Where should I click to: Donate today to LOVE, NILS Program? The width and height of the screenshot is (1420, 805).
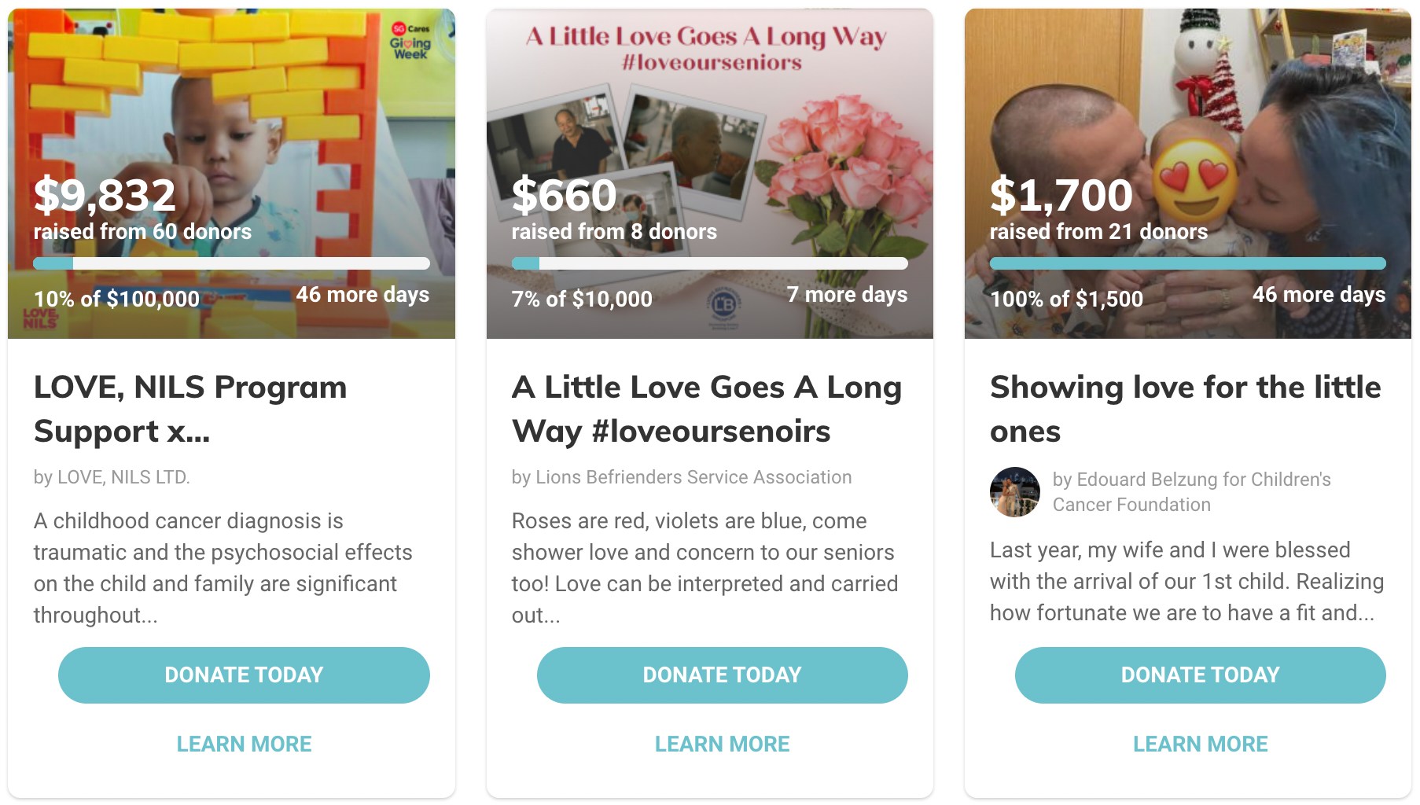[244, 675]
